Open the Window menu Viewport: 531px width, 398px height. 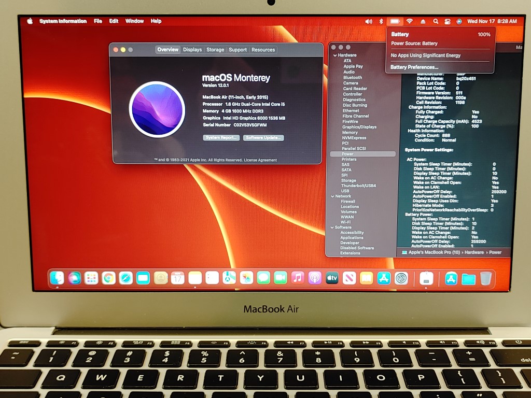click(134, 21)
